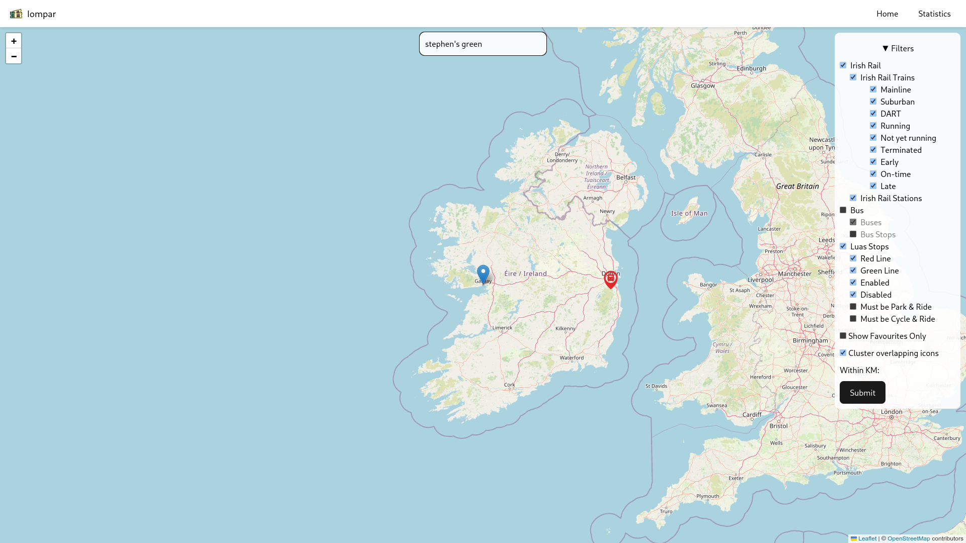966x543 pixels.
Task: Uncheck the Irish Rail checkbox
Action: tap(843, 65)
